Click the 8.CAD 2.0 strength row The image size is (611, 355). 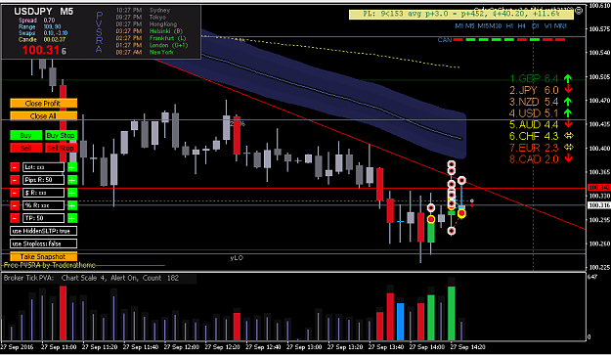pos(541,159)
